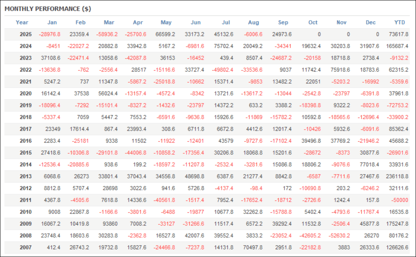Select the Mar column header
Image resolution: width=416 pixels, height=257 pixels.
point(109,23)
